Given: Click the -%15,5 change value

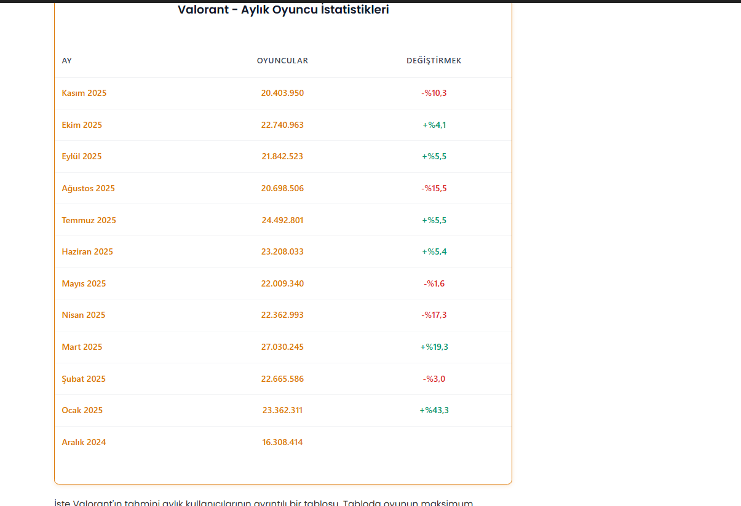Looking at the screenshot, I should click(434, 188).
